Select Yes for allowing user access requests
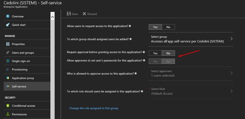This screenshot has width=245, height=119. click(x=155, y=27)
